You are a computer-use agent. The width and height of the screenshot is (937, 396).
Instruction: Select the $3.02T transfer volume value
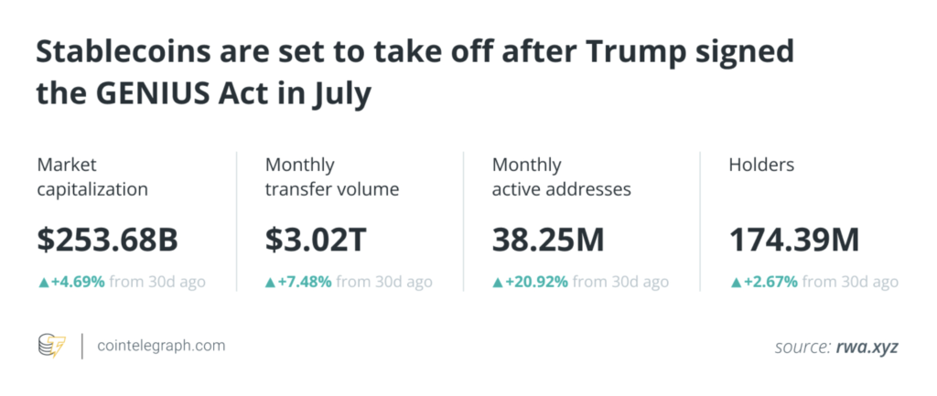[316, 241]
